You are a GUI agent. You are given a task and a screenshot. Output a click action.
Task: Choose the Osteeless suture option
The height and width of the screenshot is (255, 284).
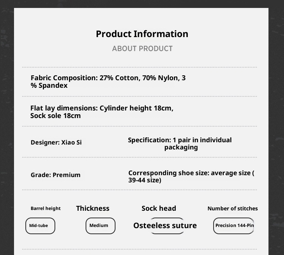[165, 226]
